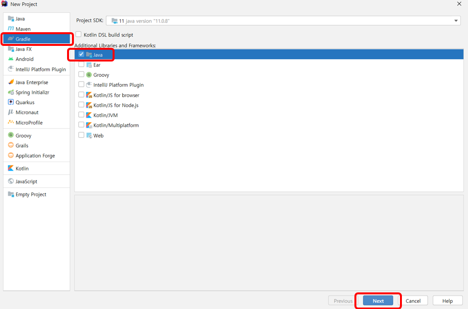Select Empty Project type
The width and height of the screenshot is (468, 309).
coord(37,194)
